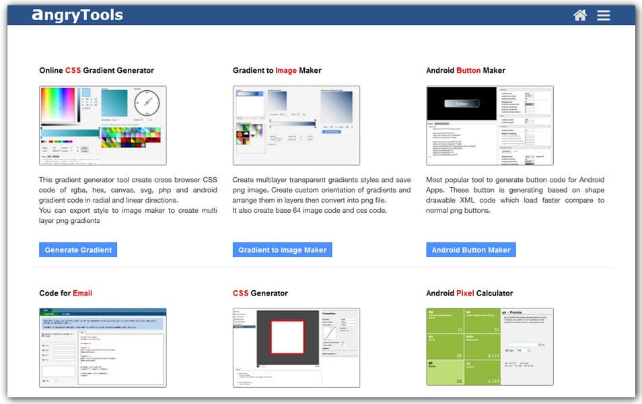Click the Android Button Maker button

click(471, 249)
